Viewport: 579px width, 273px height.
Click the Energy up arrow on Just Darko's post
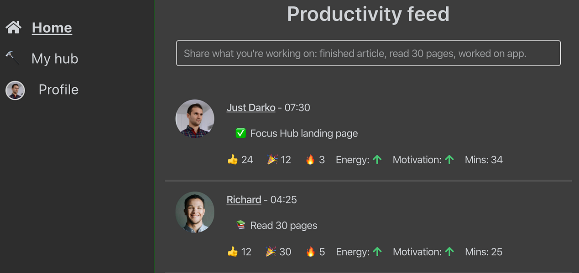tap(377, 159)
